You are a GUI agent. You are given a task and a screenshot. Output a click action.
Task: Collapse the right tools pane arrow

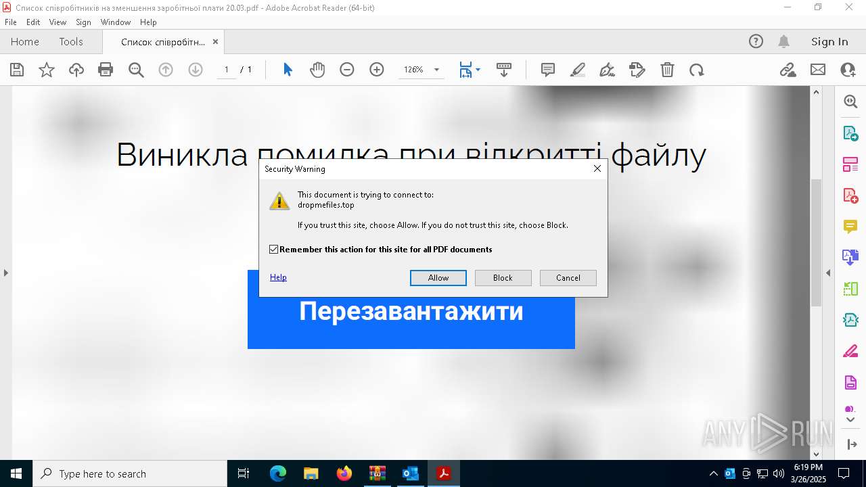pos(828,273)
